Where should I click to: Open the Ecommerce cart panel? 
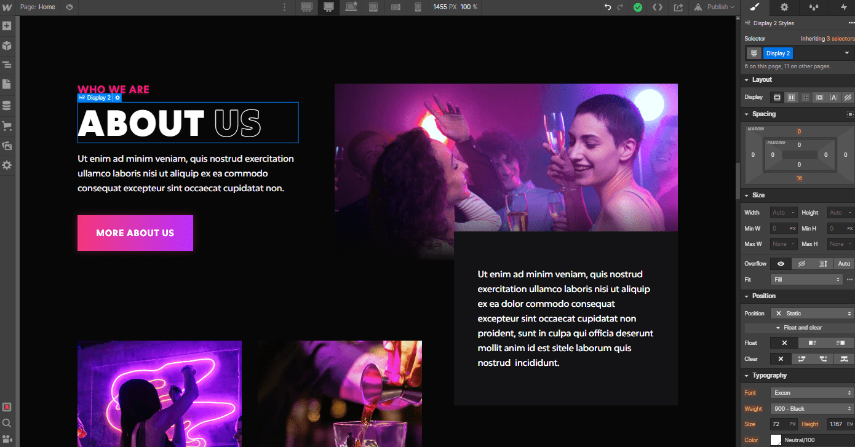point(7,125)
